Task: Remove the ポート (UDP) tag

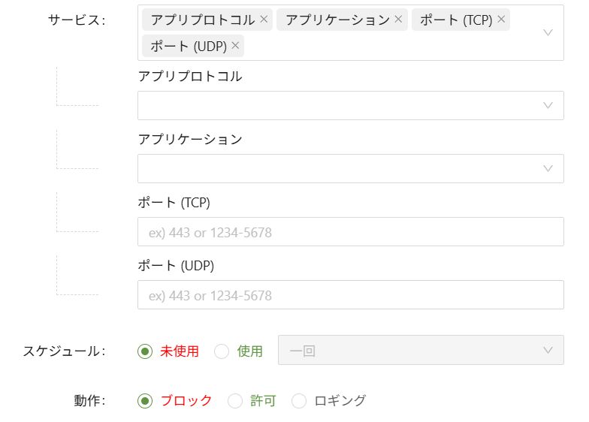Action: point(235,46)
